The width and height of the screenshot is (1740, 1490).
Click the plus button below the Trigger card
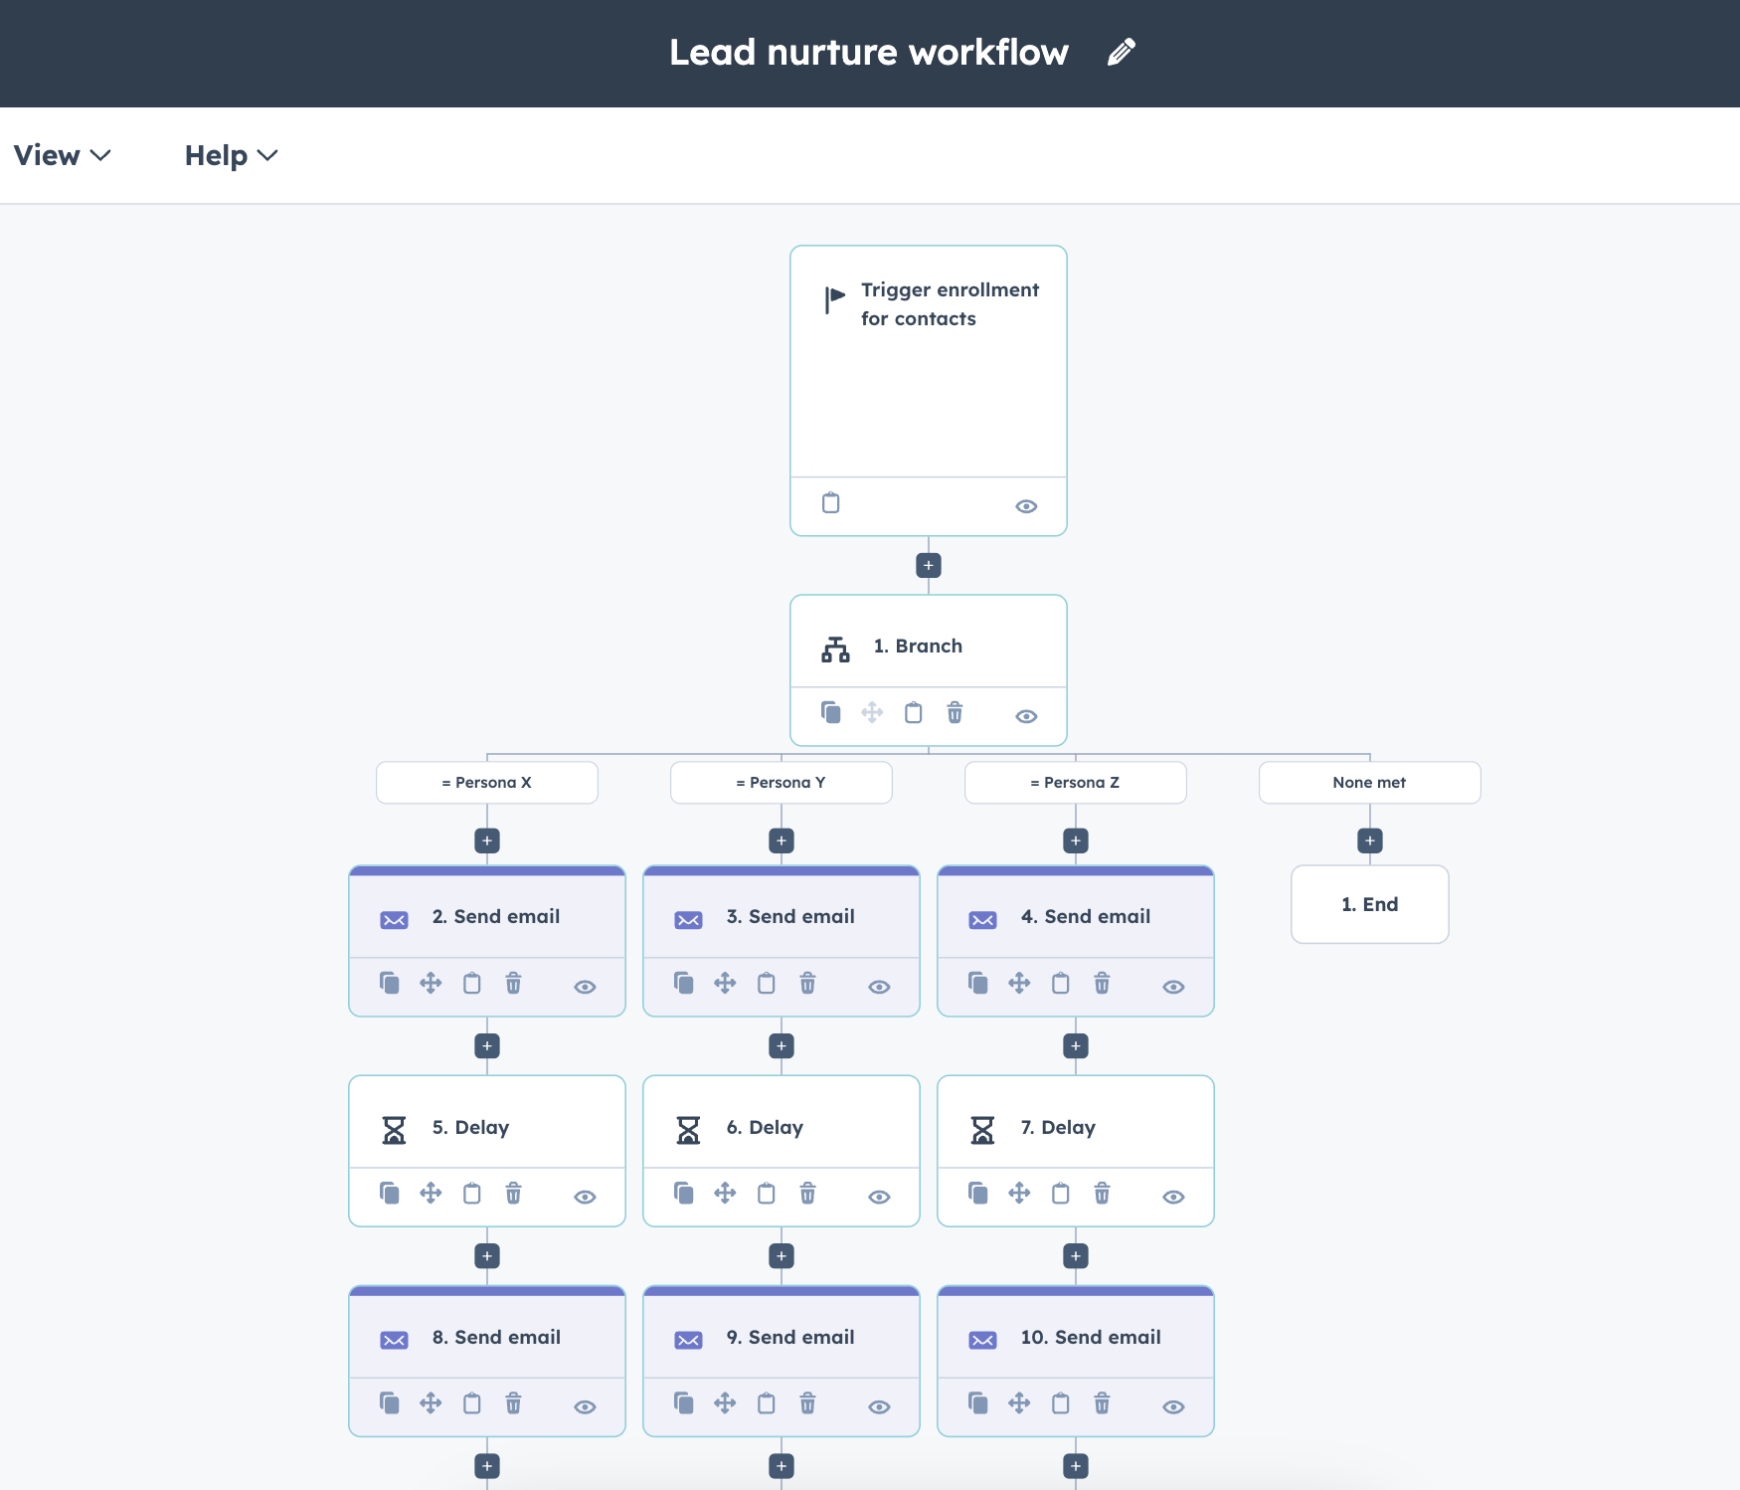point(928,565)
